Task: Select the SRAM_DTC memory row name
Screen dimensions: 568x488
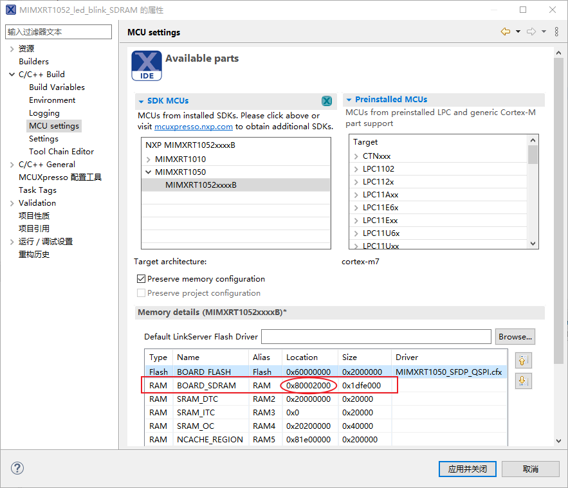Action: (197, 399)
